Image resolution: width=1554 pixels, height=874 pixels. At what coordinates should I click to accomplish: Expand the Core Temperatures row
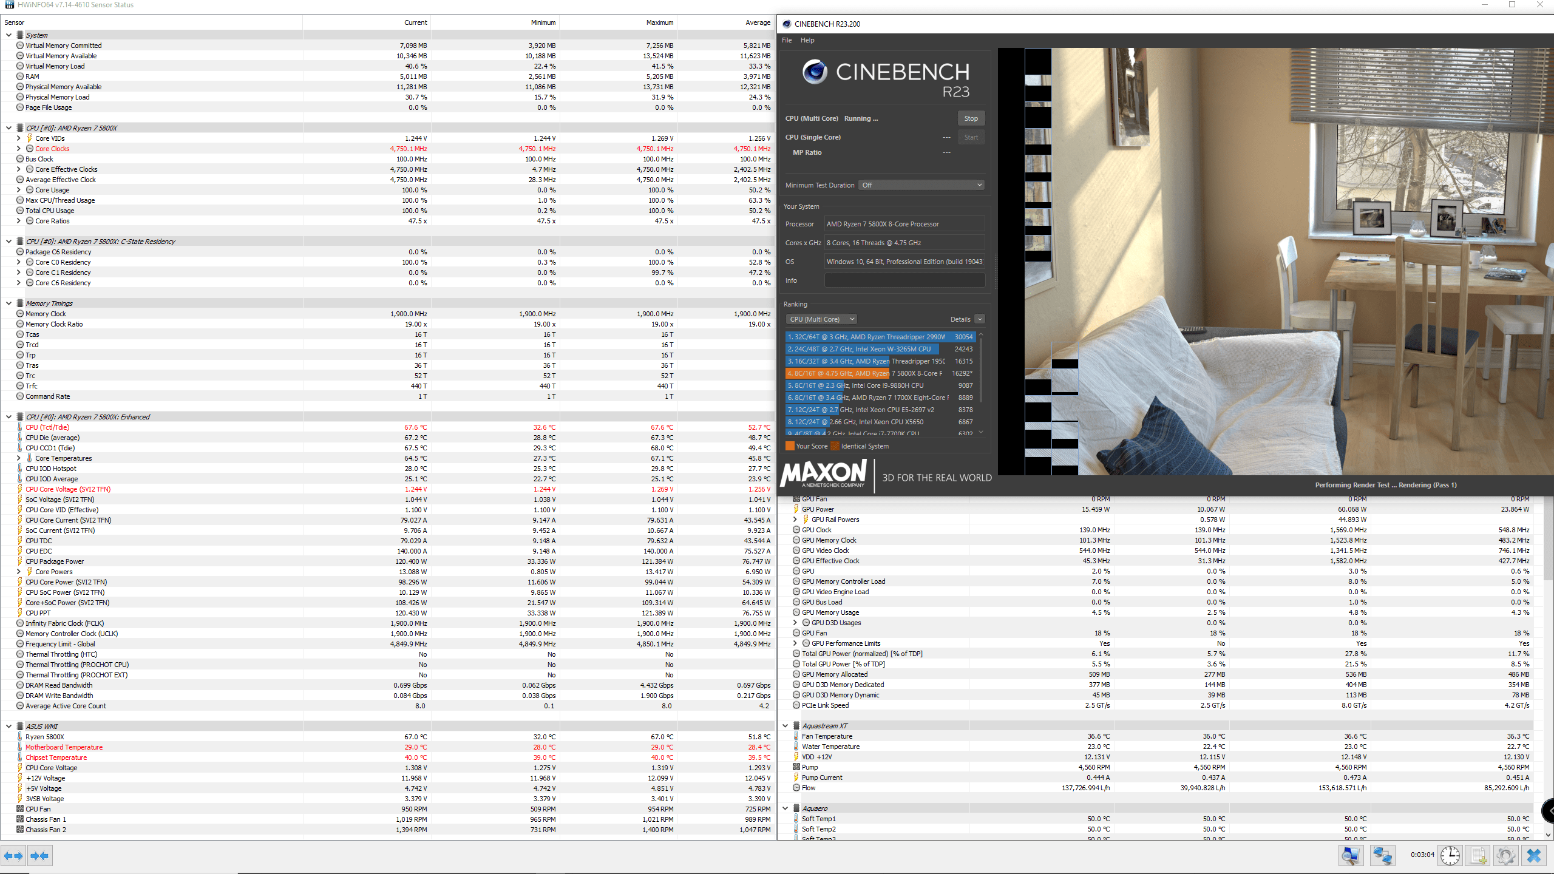[18, 458]
